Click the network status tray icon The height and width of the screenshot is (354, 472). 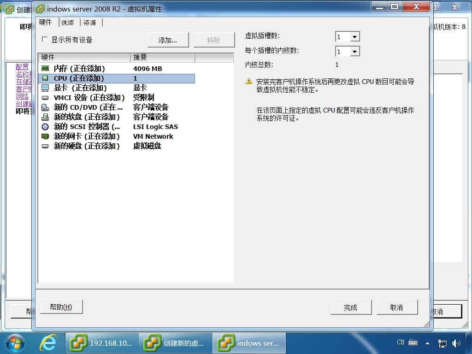[442, 343]
